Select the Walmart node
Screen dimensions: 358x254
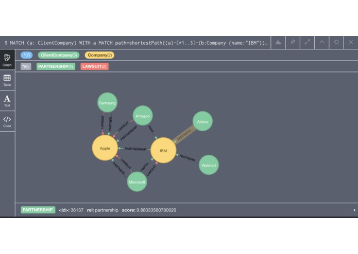[x=209, y=165]
